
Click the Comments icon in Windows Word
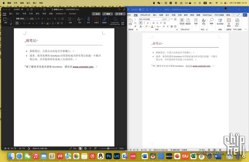tap(234, 15)
